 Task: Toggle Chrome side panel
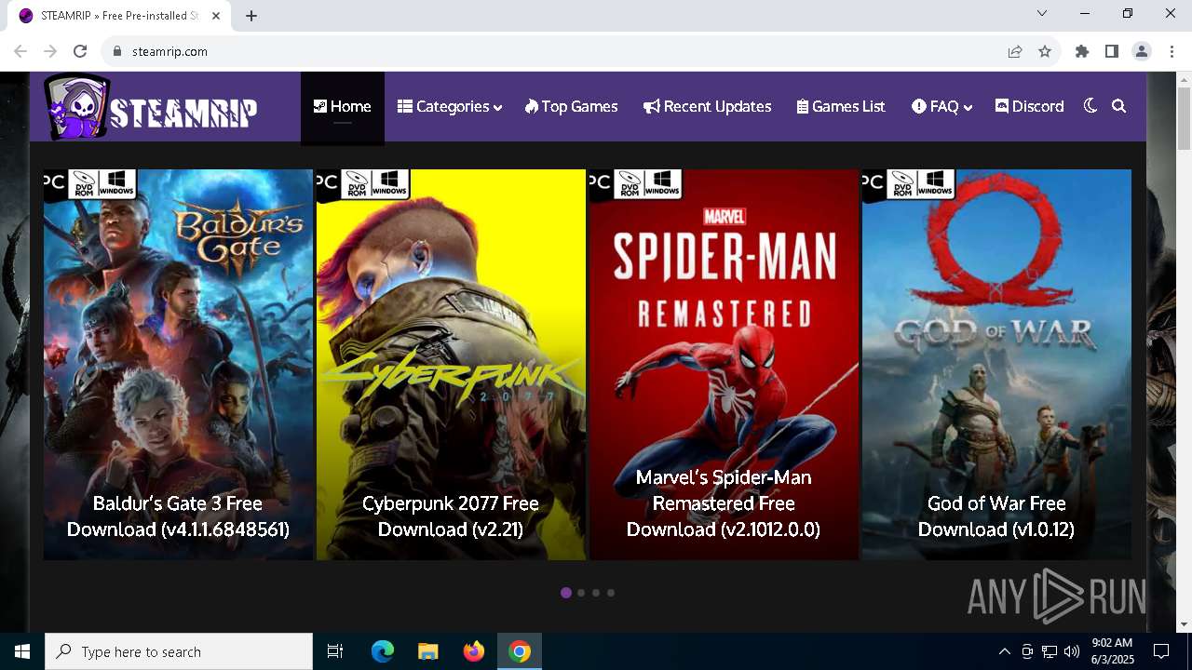coord(1112,51)
